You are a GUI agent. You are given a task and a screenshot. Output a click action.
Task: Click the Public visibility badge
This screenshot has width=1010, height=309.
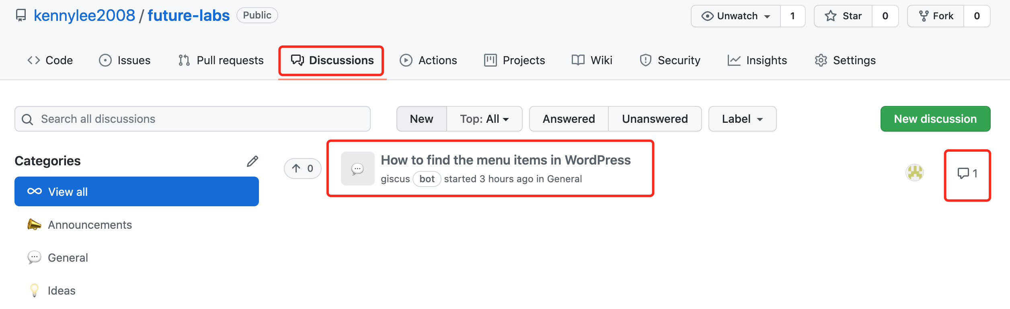click(x=257, y=15)
